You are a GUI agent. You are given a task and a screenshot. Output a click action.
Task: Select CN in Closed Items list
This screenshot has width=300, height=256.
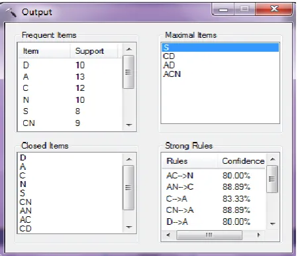pyautogui.click(x=25, y=202)
